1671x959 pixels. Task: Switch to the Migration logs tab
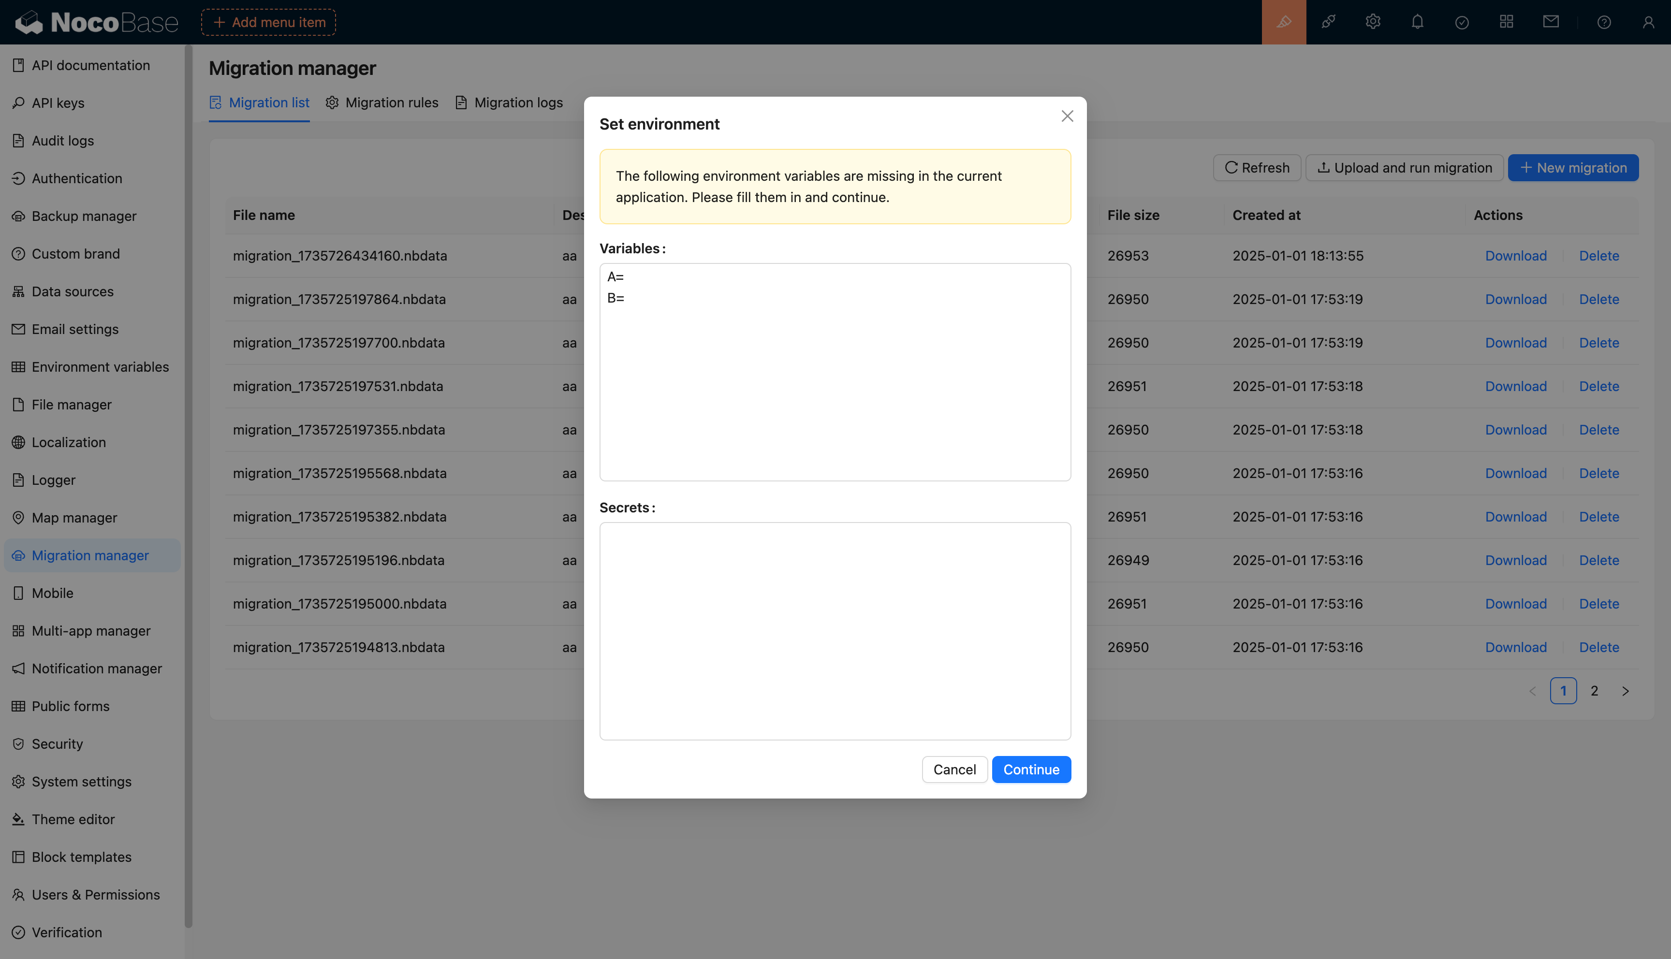[x=509, y=103]
